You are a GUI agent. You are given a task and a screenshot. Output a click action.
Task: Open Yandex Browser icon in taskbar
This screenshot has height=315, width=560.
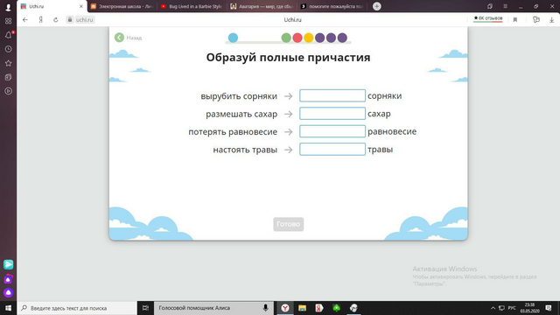click(x=285, y=308)
